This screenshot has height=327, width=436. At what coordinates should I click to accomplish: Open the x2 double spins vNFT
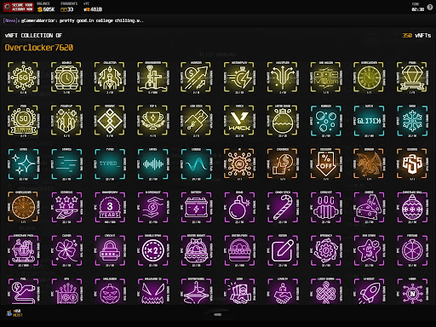[153, 250]
